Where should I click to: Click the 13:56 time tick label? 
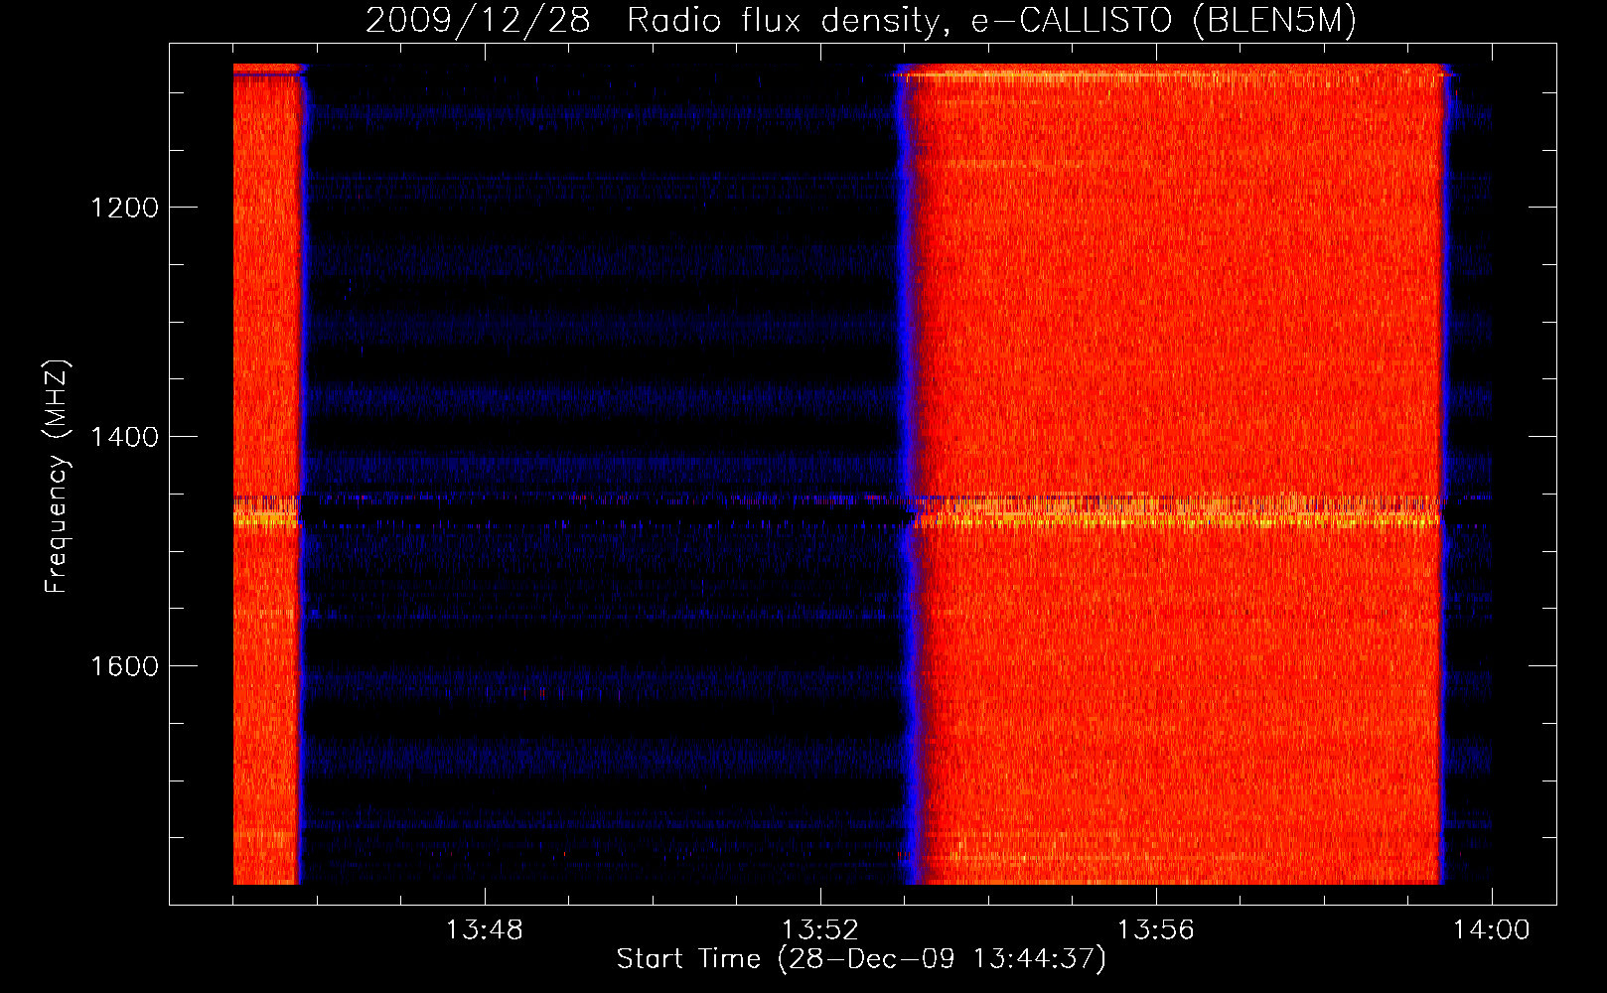pyautogui.click(x=1155, y=930)
